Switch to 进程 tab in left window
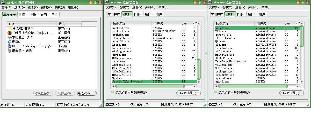 (x=22, y=15)
